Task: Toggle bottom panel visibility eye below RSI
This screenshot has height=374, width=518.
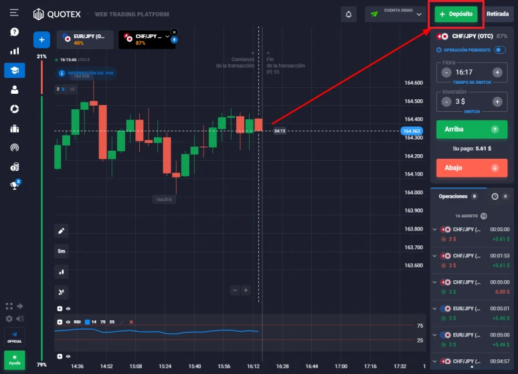Action: (x=68, y=357)
